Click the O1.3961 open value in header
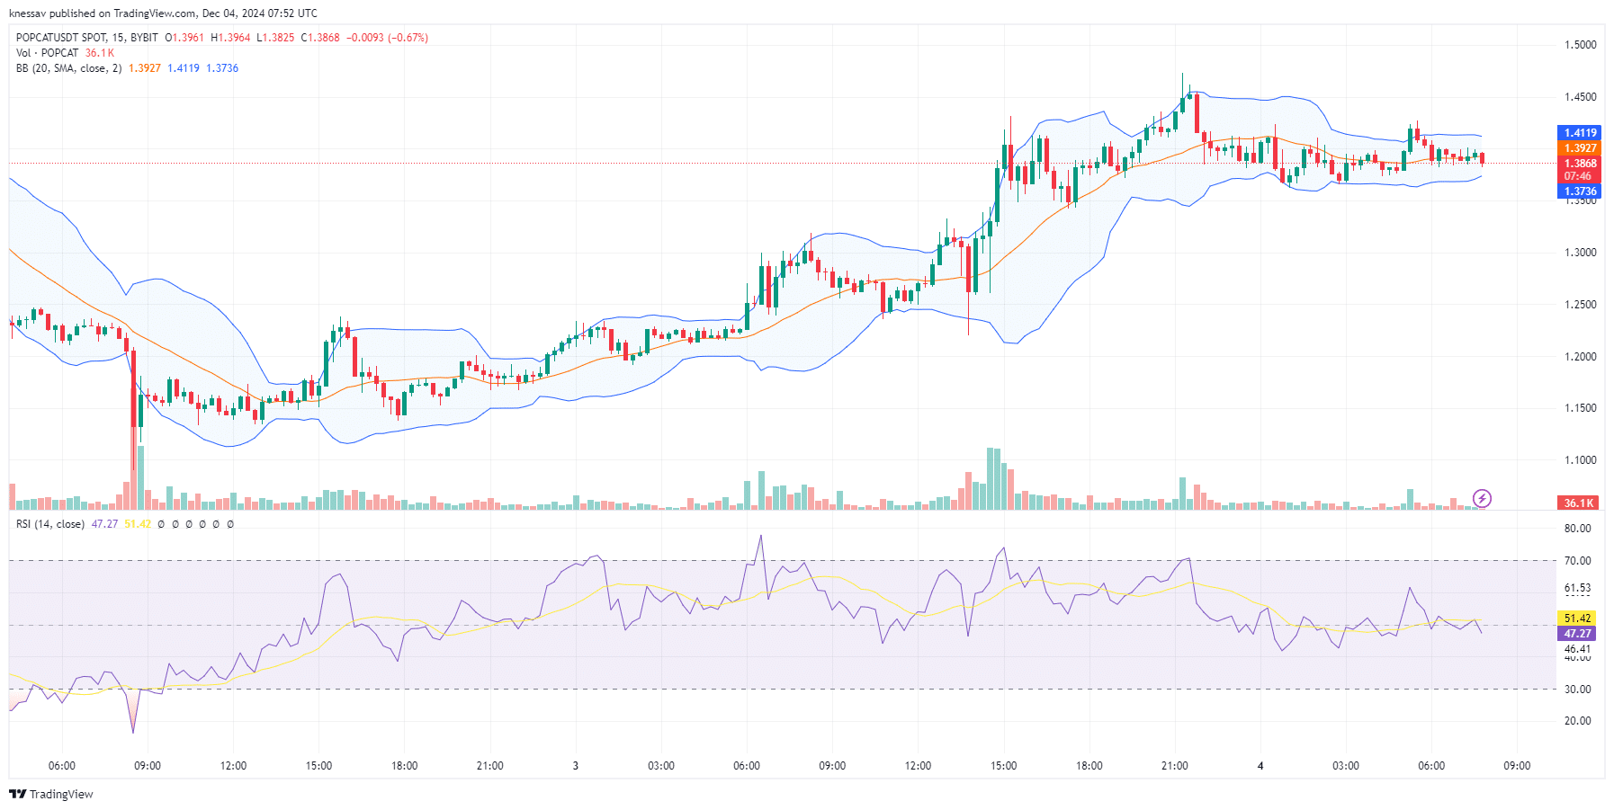 tap(184, 38)
